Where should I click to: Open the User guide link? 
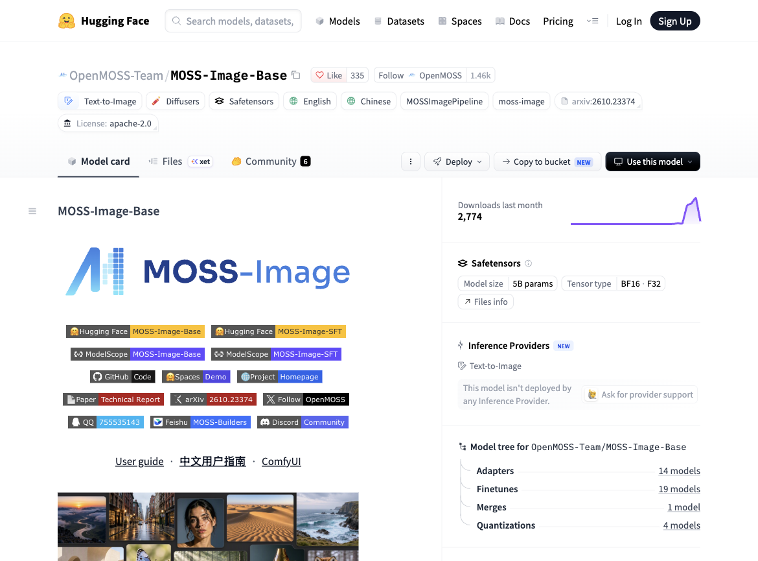(x=139, y=461)
